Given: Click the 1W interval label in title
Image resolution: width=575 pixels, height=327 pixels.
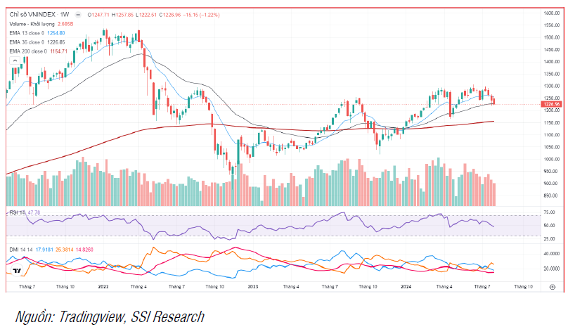Looking at the screenshot, I should (65, 15).
